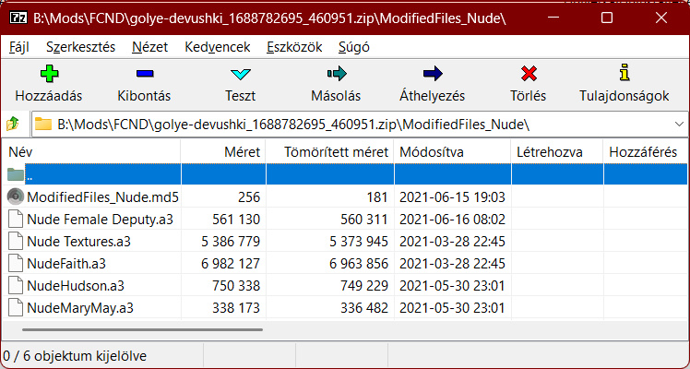Select the ModifiedFiles_Nude.md5 file
The height and width of the screenshot is (369, 690).
tap(102, 196)
